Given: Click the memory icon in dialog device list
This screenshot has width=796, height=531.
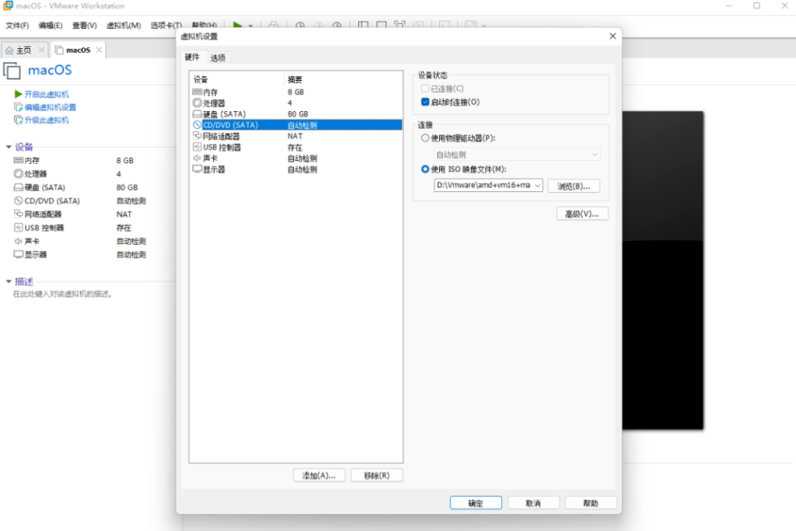Looking at the screenshot, I should point(197,92).
